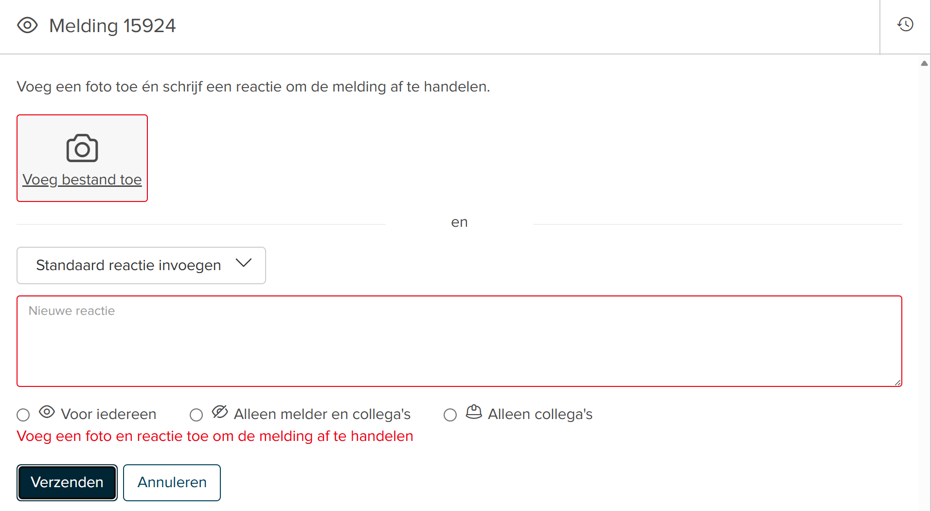Click the Voor iedereen label text
The width and height of the screenshot is (931, 511).
[x=108, y=414]
